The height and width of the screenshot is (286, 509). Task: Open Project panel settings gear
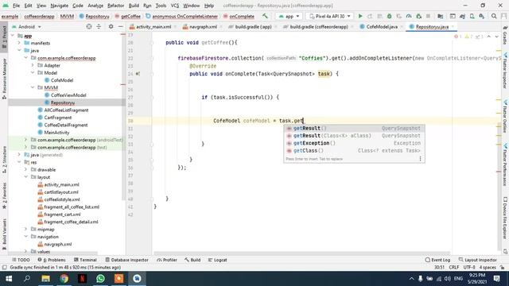pyautogui.click(x=111, y=26)
